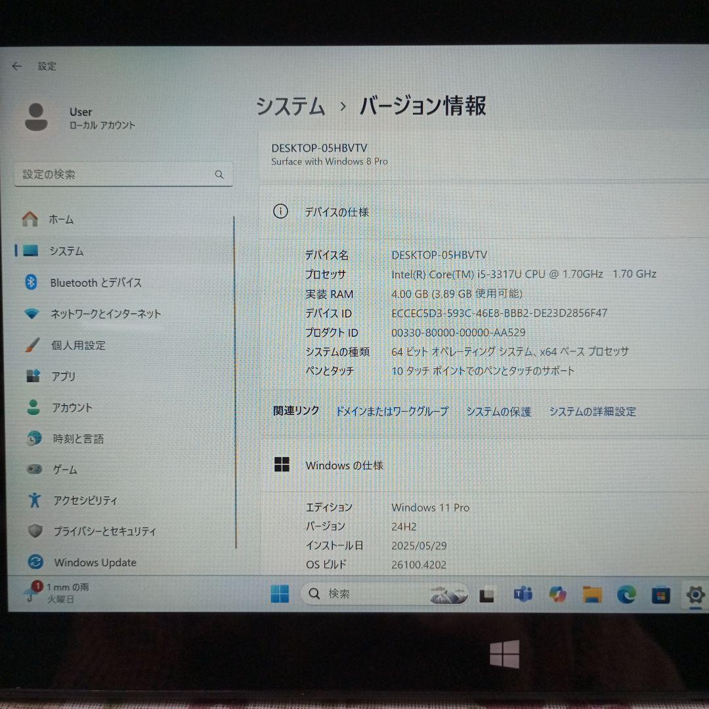Select the processor value Intel Core i5-3317U
Image resolution: width=709 pixels, height=709 pixels.
pos(524,274)
